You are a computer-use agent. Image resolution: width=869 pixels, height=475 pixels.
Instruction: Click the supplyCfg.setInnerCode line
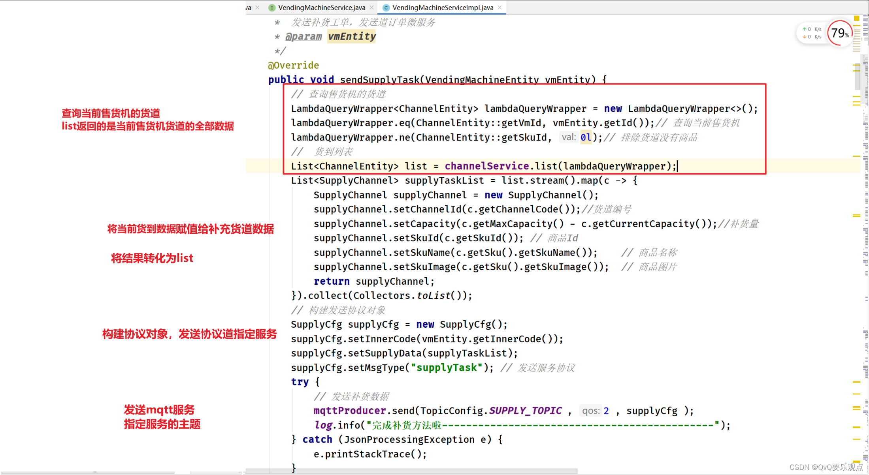(427, 339)
